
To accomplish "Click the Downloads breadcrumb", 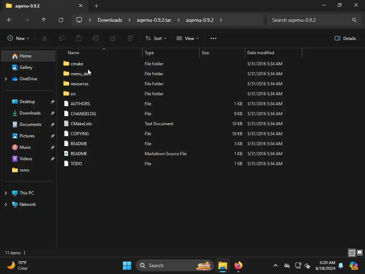I will (110, 20).
